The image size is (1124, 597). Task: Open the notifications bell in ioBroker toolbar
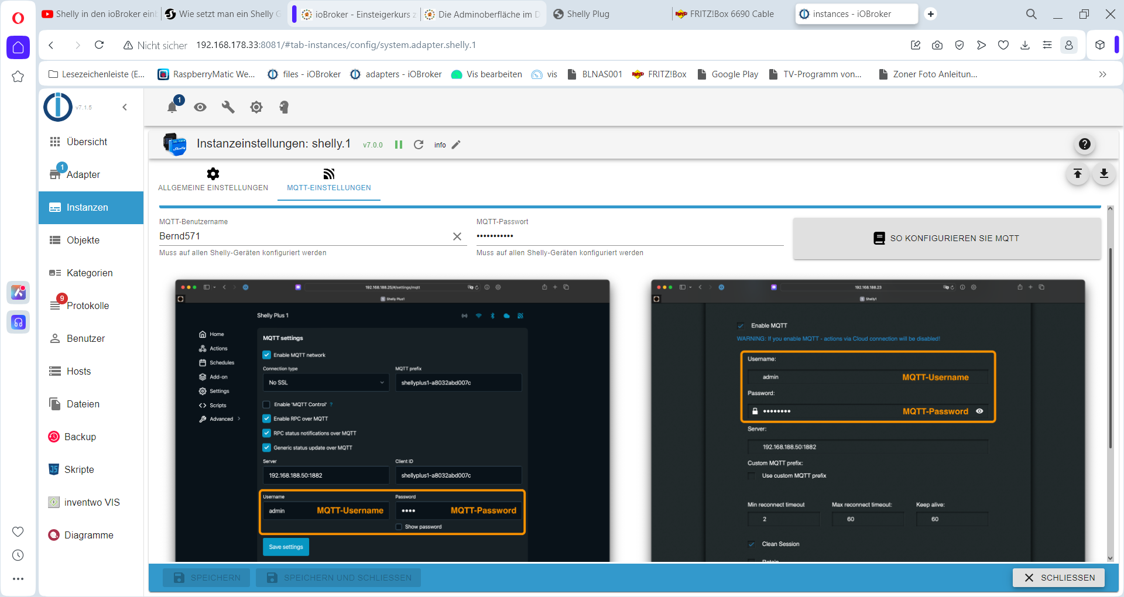pos(172,107)
